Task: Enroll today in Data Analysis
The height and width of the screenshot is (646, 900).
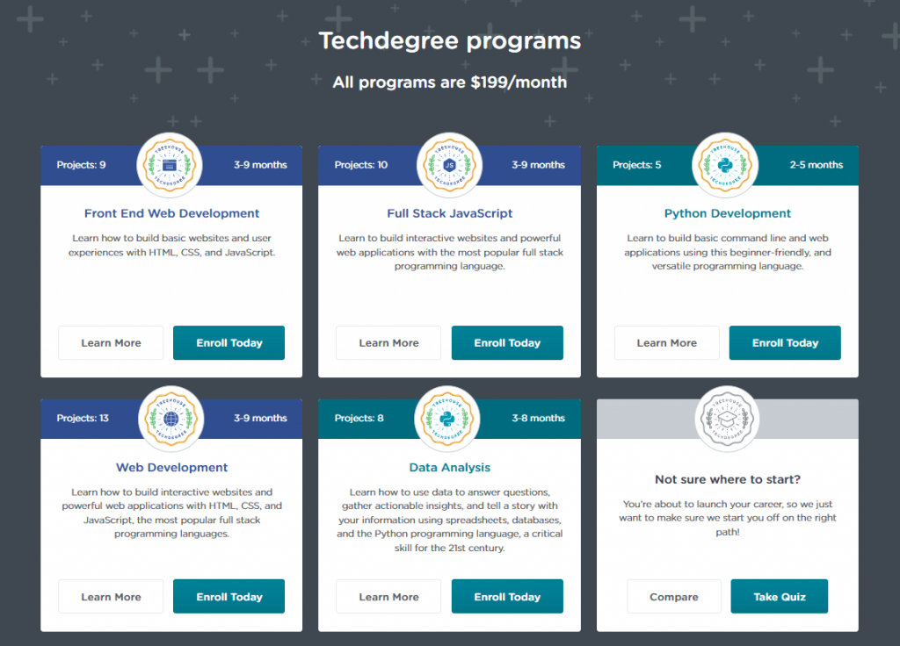Action: [x=507, y=597]
